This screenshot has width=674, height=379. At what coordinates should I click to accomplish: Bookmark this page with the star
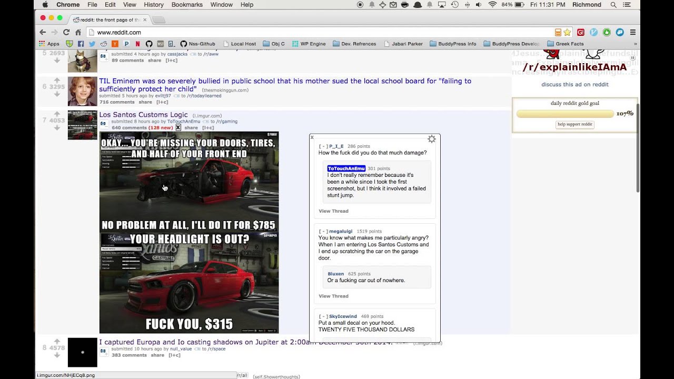coord(567,32)
